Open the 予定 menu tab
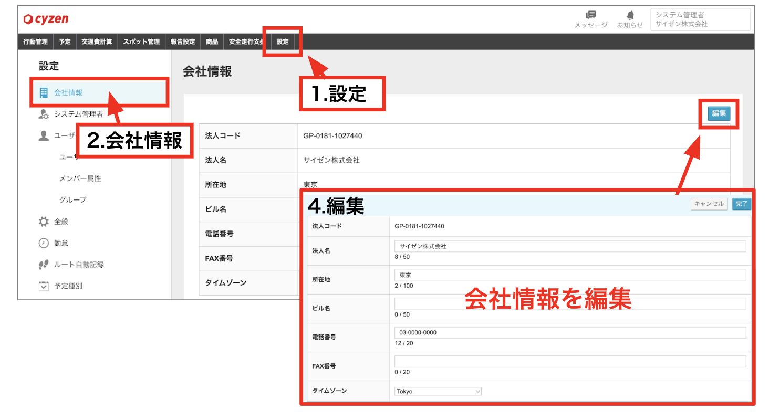769x420 pixels. point(65,41)
